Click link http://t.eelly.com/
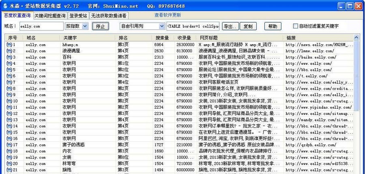365x174 pixels. point(306,76)
